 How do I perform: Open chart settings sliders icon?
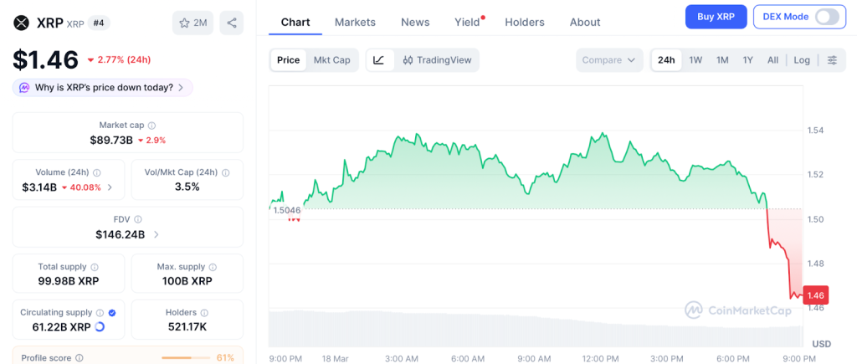(x=831, y=60)
